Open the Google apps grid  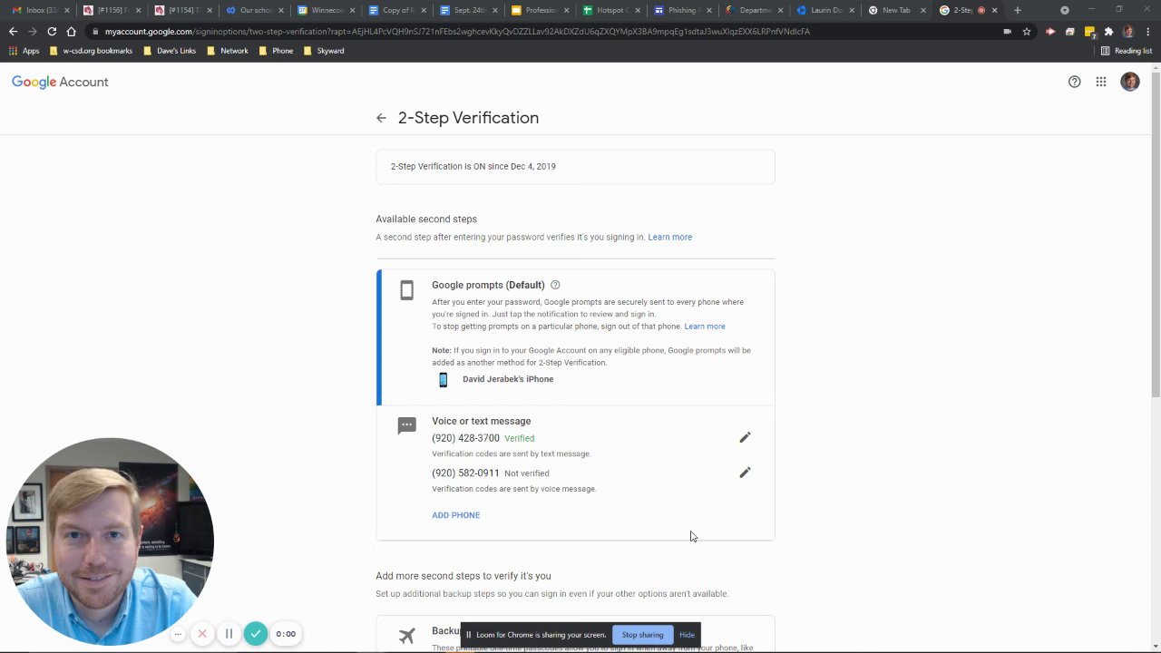click(1100, 82)
